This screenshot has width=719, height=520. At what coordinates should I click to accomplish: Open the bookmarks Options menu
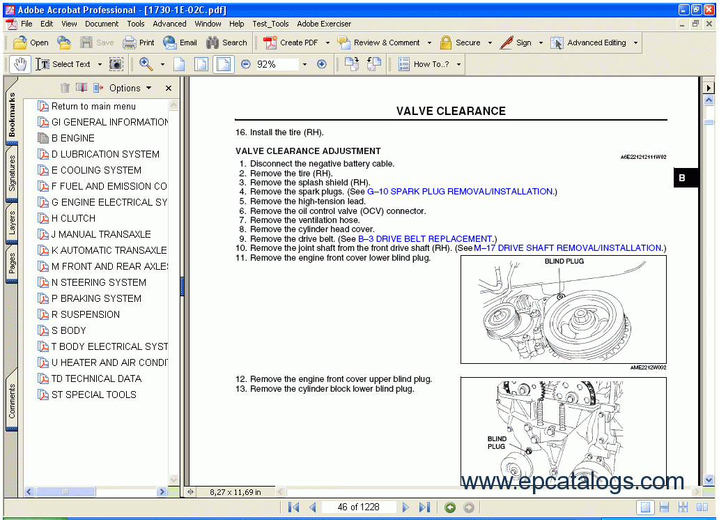coord(130,88)
